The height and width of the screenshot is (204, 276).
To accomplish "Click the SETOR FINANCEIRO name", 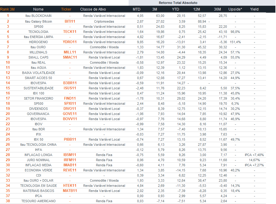I will click(38, 98).
